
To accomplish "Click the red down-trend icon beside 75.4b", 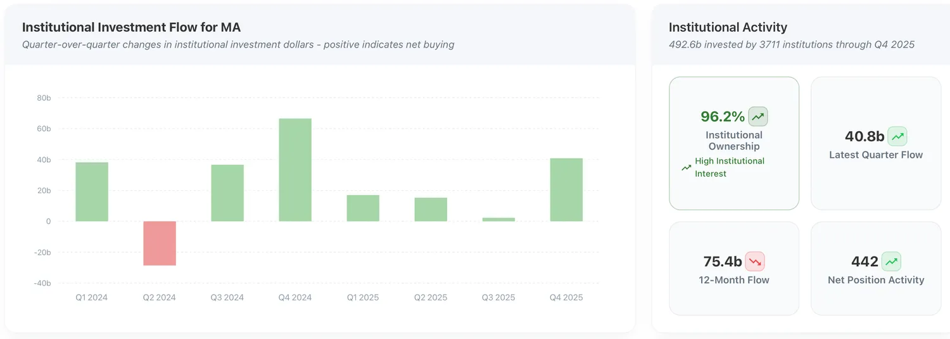I will [x=755, y=262].
